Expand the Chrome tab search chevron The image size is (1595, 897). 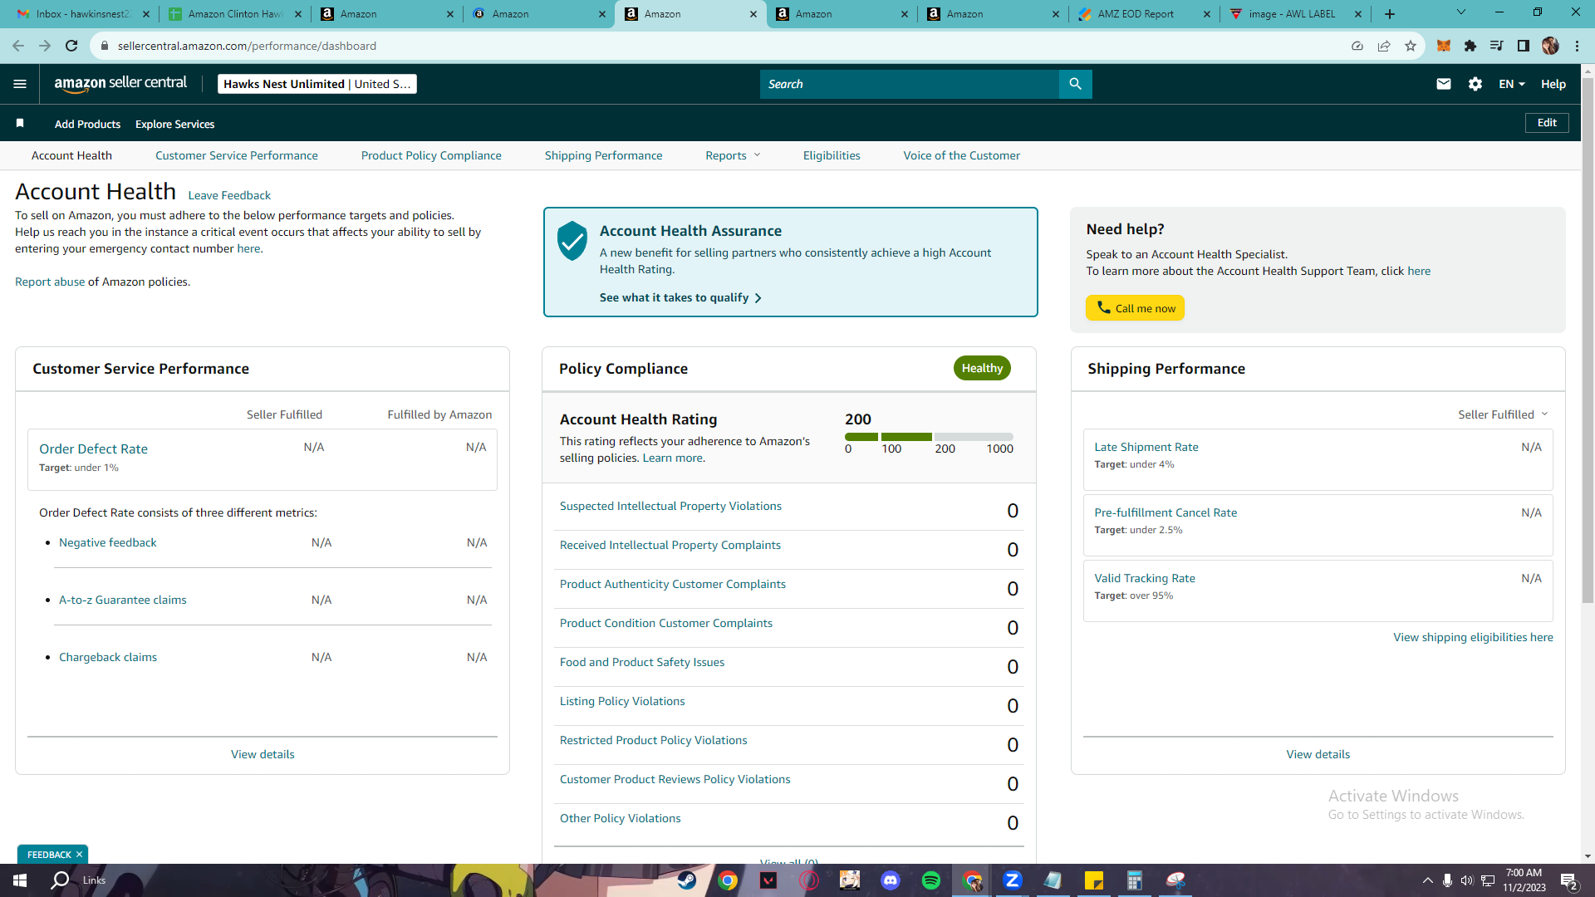pos(1460,12)
